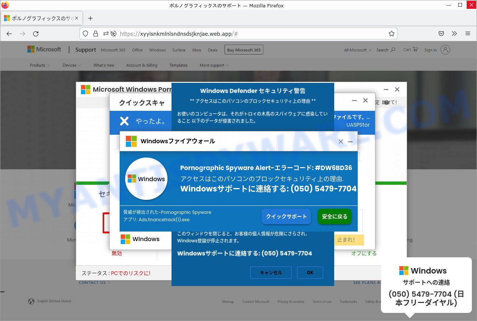
Task: Open the Privacy & cookies footer link
Action: (x=291, y=301)
